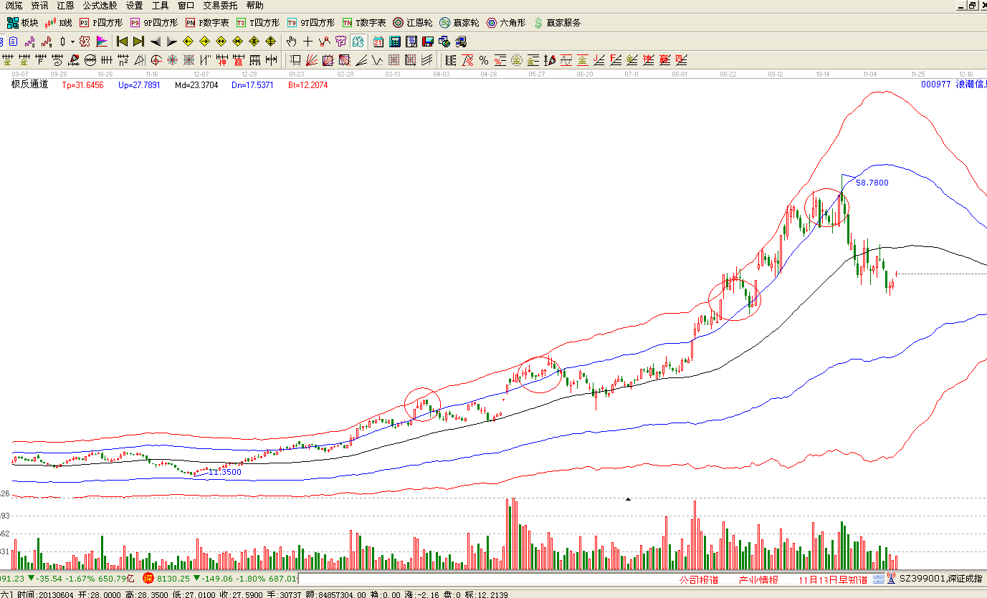Select the hand pan tool
Screen dimensions: 987x598
(292, 42)
